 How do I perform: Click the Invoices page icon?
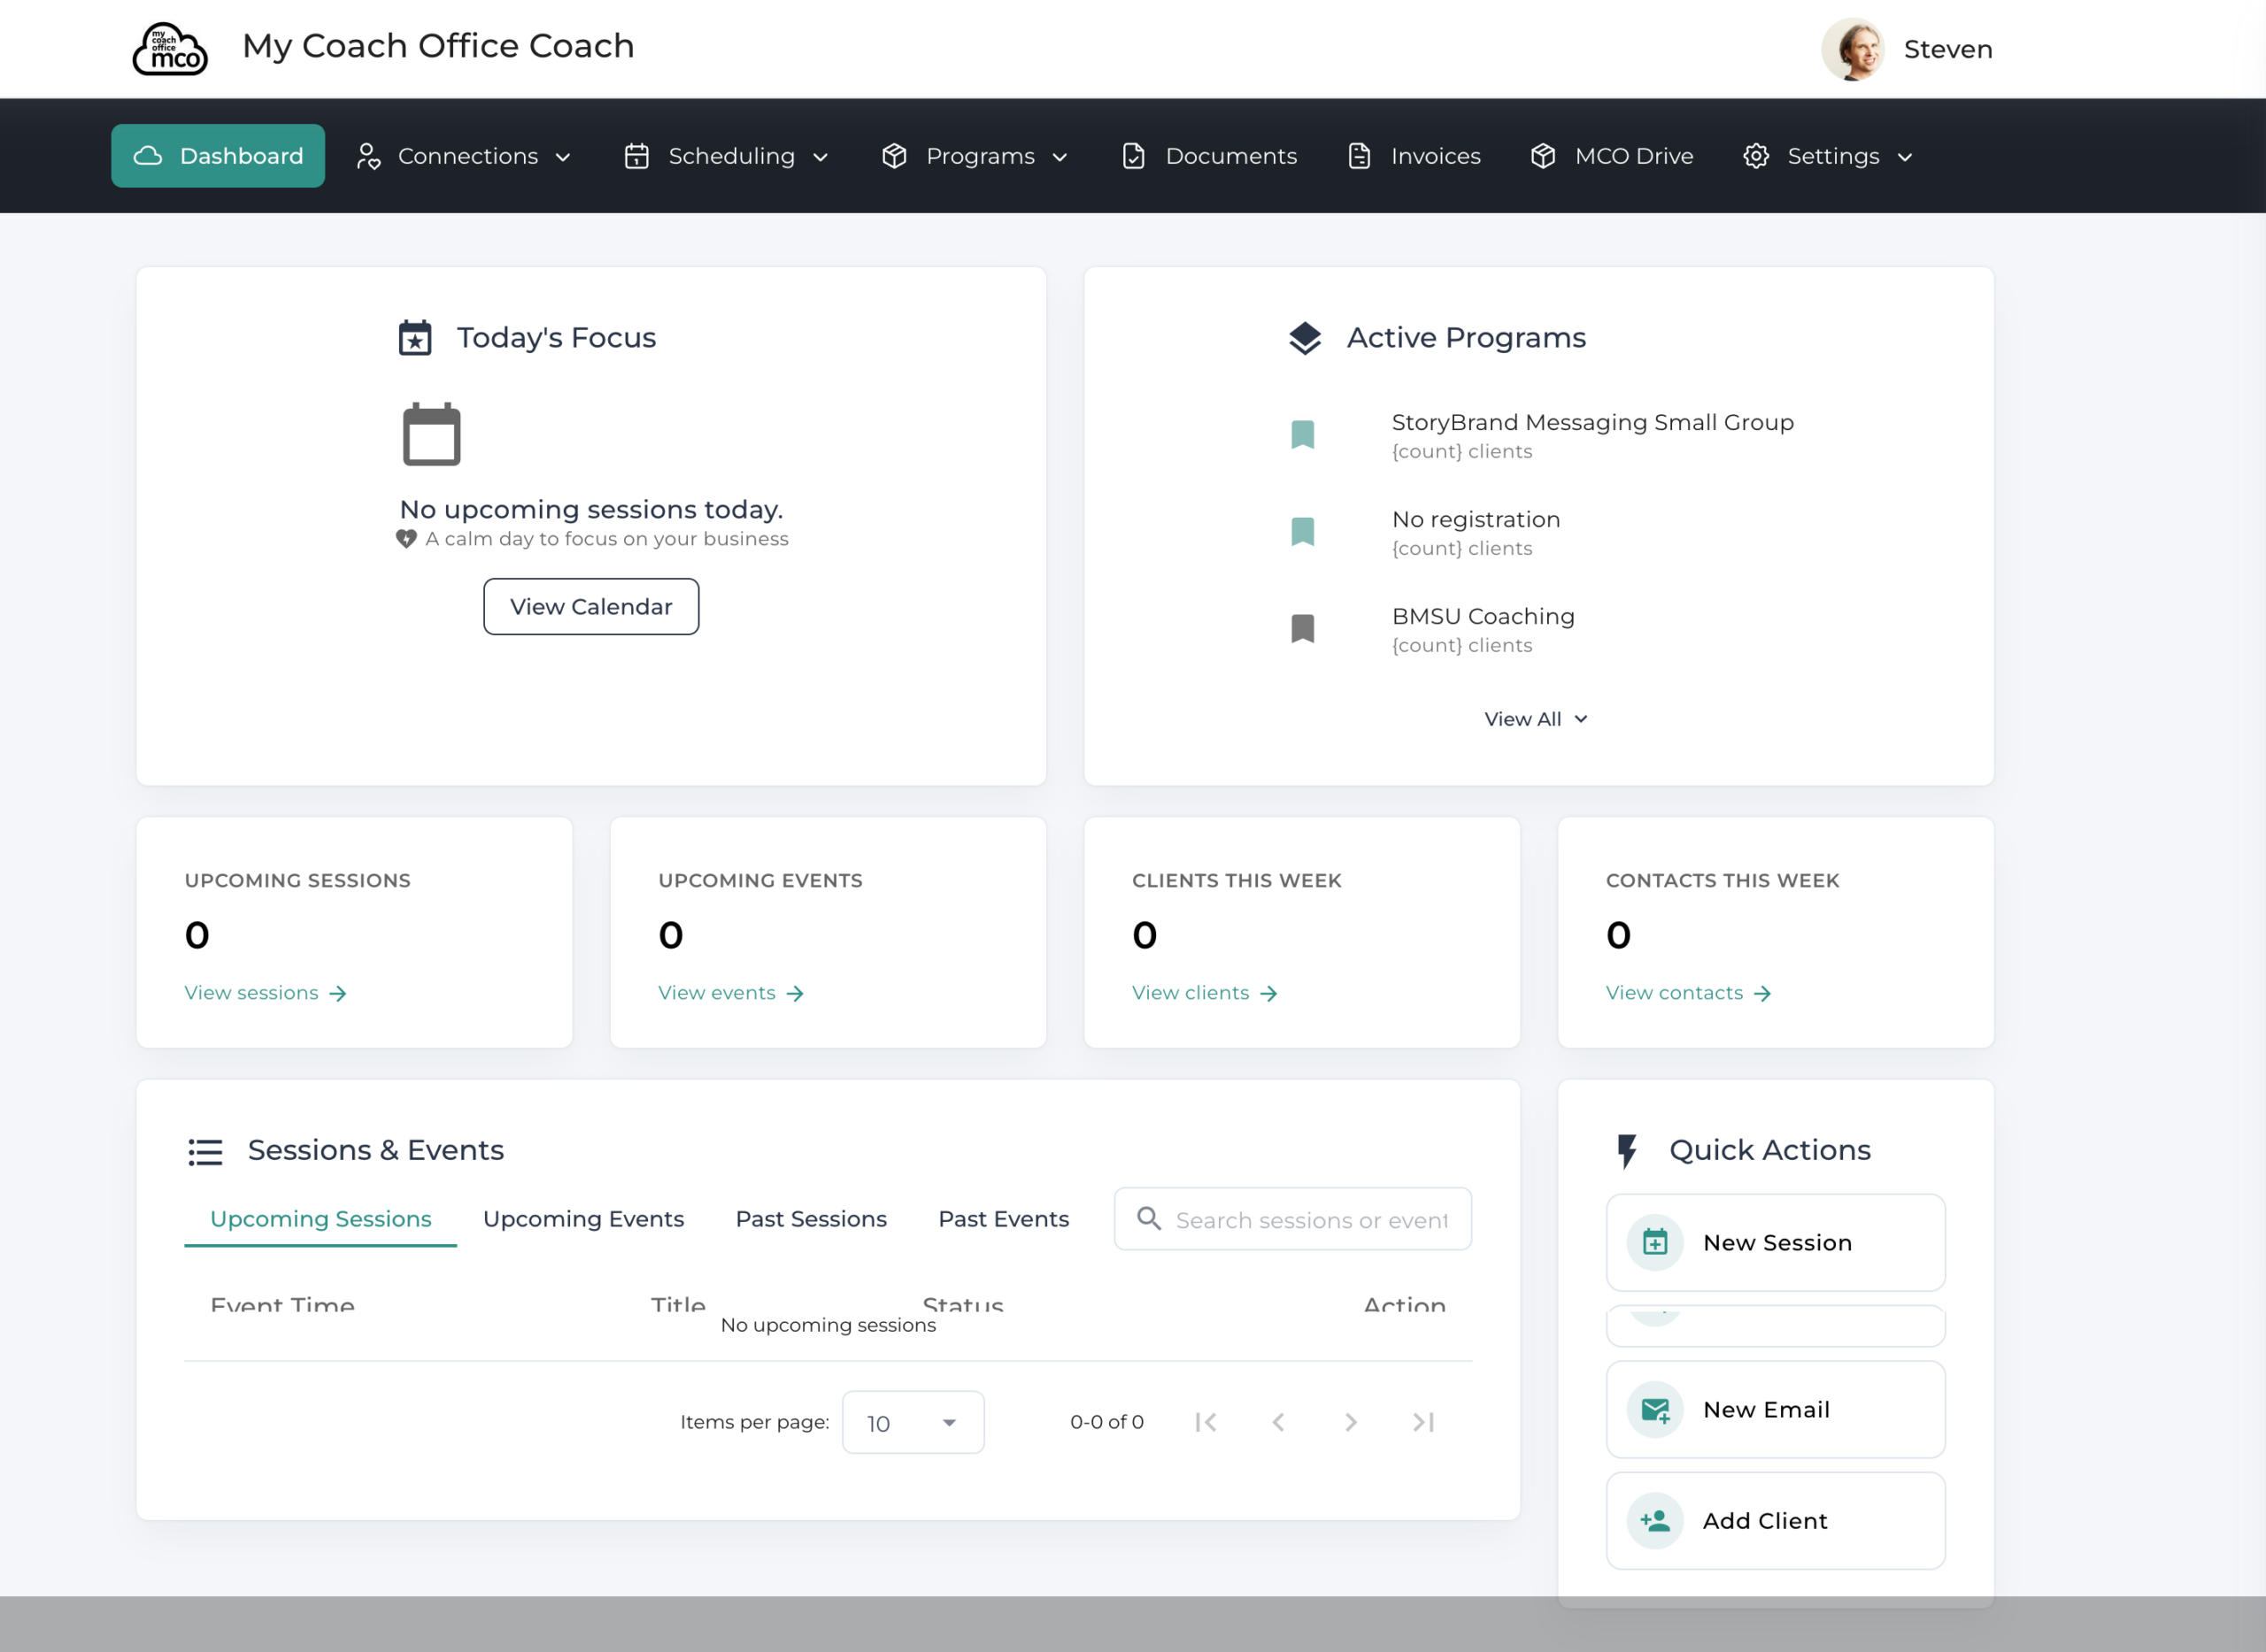[x=1360, y=156]
